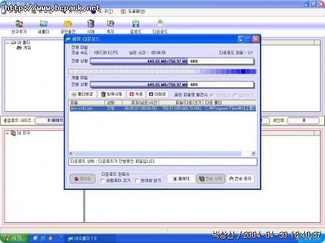325x243 pixels.
Task: Create a new folder with 새폴더 icon
Action: tap(44, 27)
